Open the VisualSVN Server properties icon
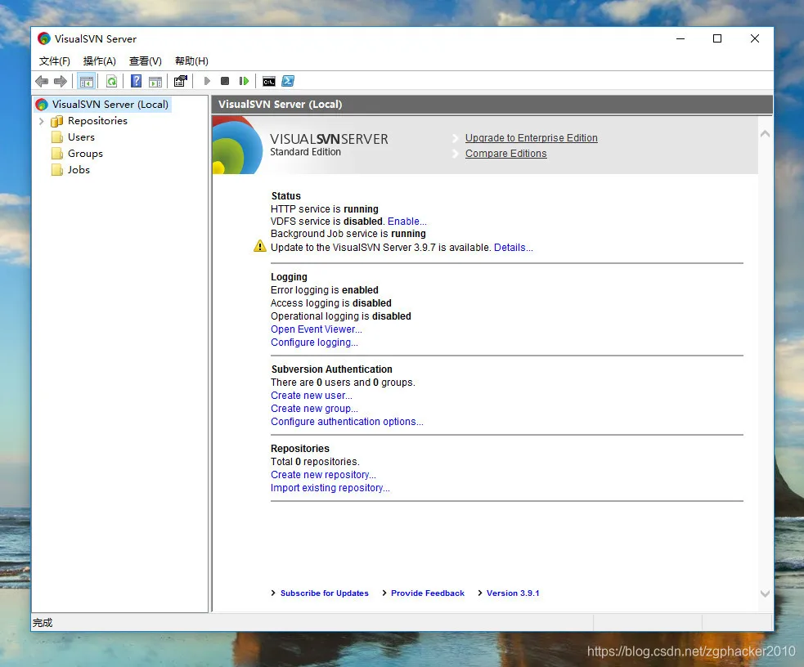The width and height of the screenshot is (804, 667). tap(181, 80)
